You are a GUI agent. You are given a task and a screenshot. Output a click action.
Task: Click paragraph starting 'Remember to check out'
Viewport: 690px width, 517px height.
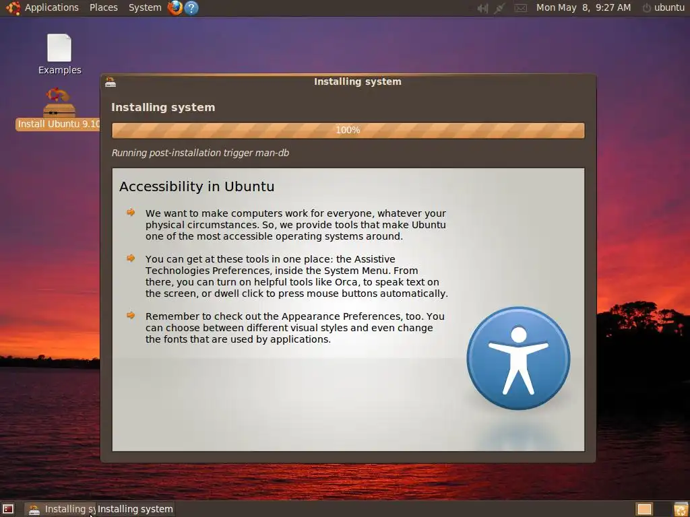(295, 328)
